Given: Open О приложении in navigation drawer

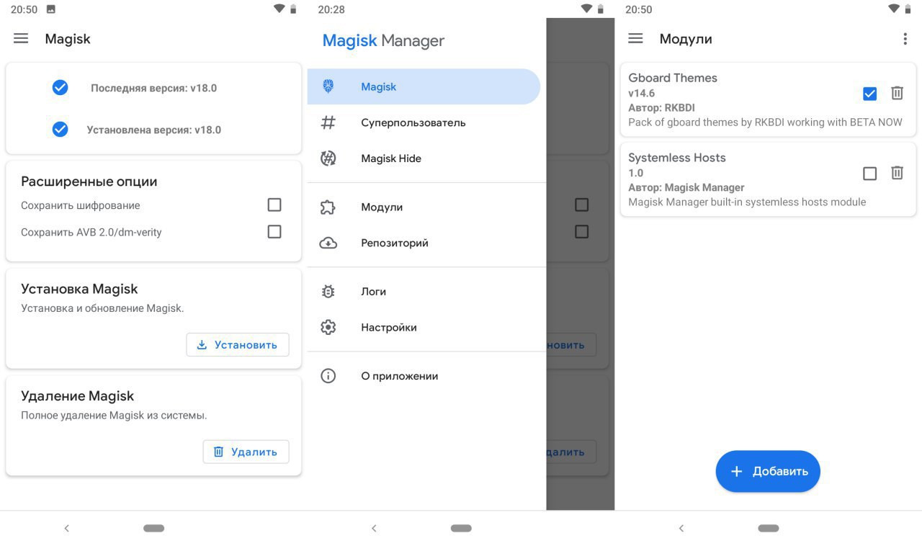Looking at the screenshot, I should pyautogui.click(x=426, y=376).
